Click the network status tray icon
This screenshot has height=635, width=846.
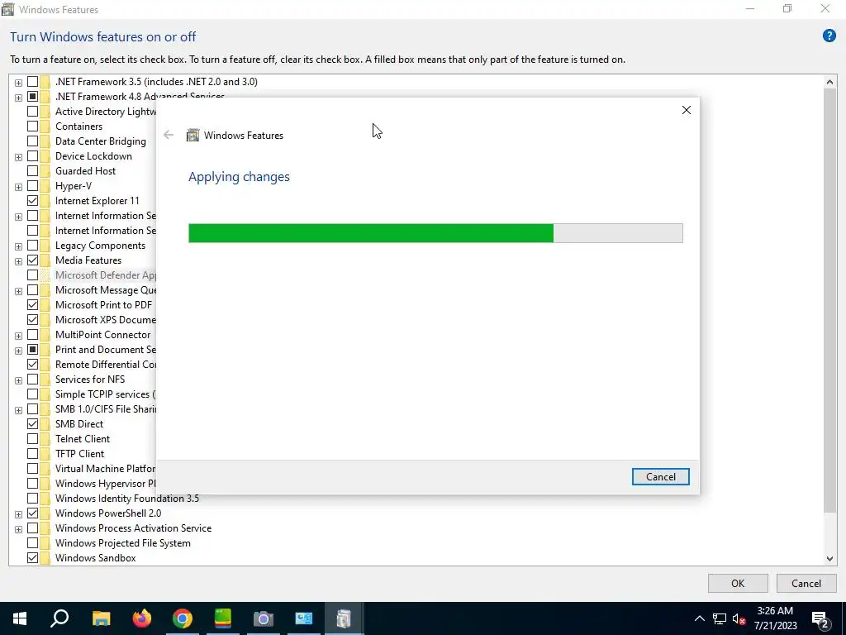tap(720, 618)
